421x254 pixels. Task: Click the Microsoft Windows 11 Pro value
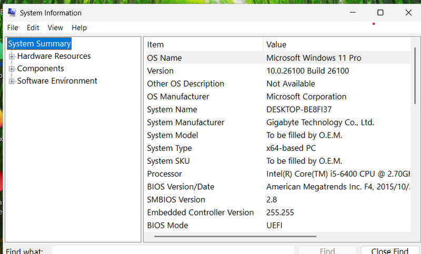click(314, 58)
